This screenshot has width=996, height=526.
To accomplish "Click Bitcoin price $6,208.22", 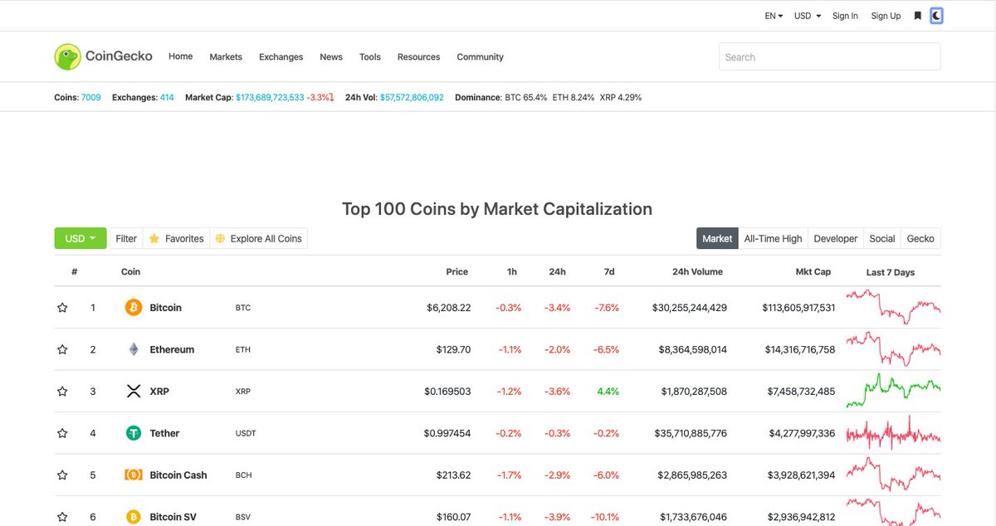I will click(x=448, y=308).
